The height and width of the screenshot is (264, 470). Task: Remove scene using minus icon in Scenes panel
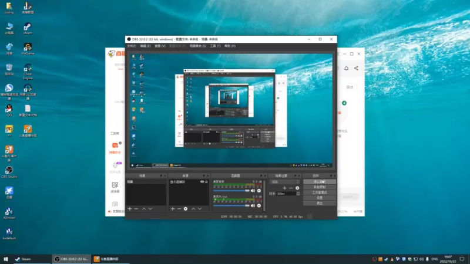pyautogui.click(x=136, y=209)
